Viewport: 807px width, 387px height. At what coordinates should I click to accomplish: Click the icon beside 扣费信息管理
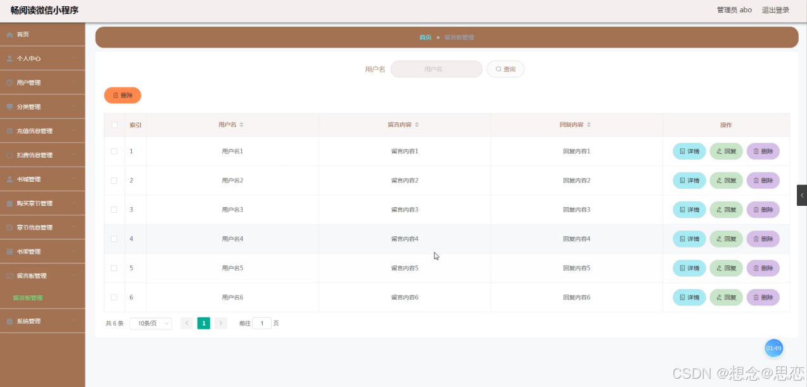point(10,155)
